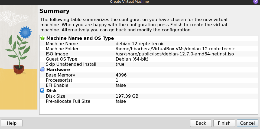Select the Machine Name and OS Type header
260x129 pixels.
pyautogui.click(x=80, y=38)
